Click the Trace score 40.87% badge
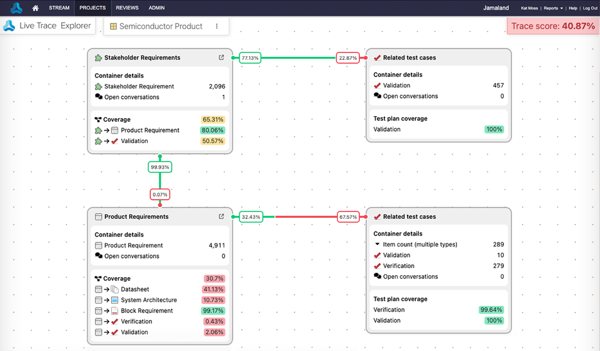This screenshot has width=600, height=351. pyautogui.click(x=553, y=26)
